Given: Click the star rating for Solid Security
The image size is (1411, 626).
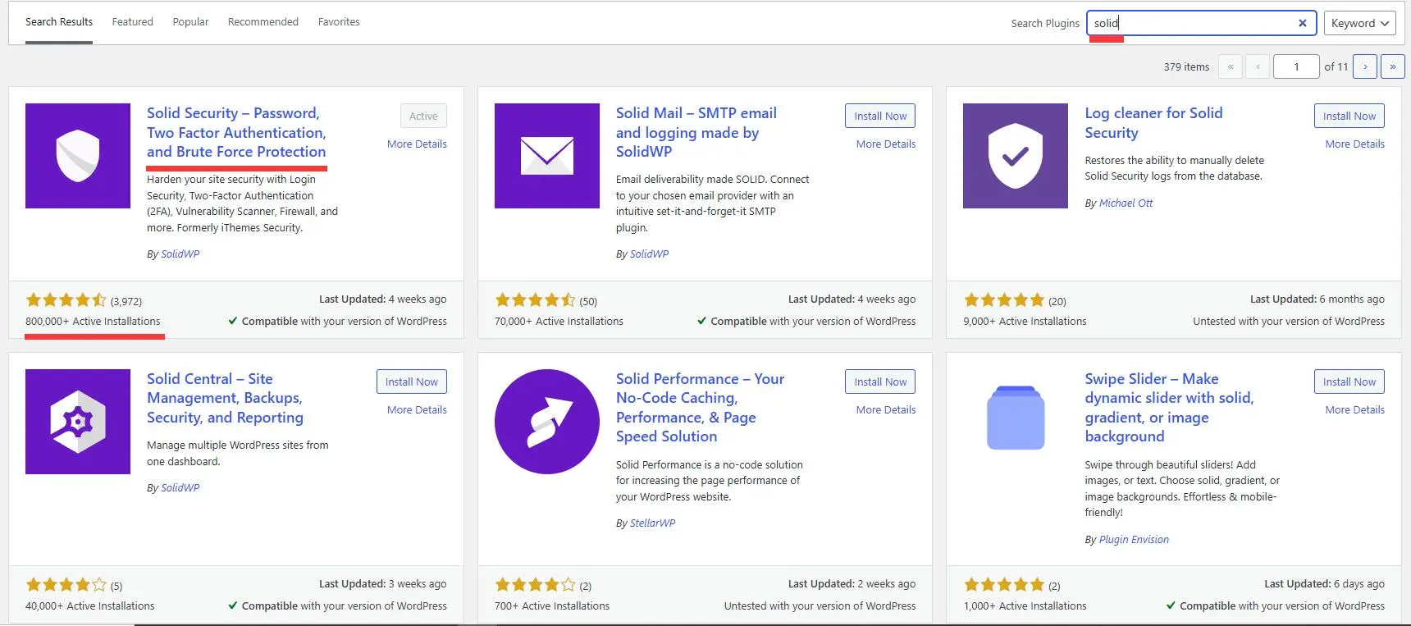Looking at the screenshot, I should (66, 300).
